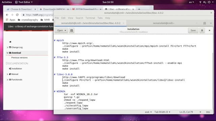Open the Text Editor app menu in top bar
The height and width of the screenshot is (121, 216).
(x=24, y=2)
